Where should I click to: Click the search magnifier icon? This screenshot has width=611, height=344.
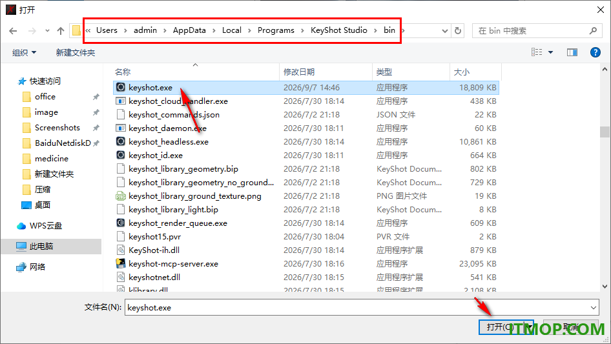tap(593, 30)
